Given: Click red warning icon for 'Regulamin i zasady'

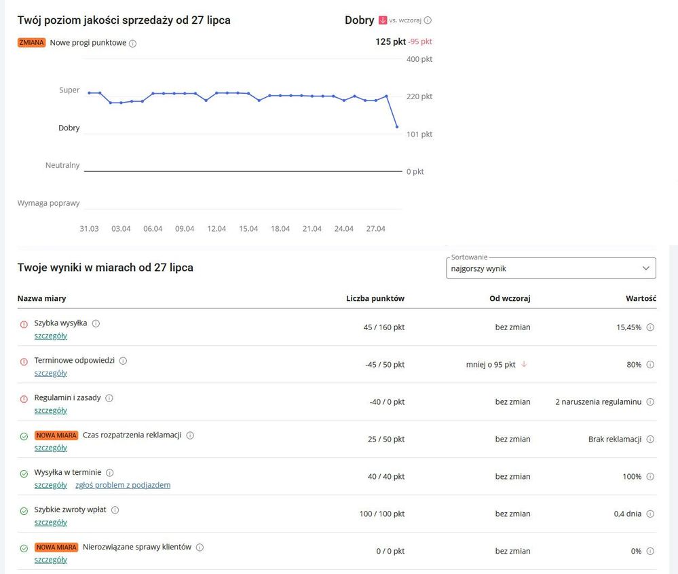Looking at the screenshot, I should tap(24, 399).
